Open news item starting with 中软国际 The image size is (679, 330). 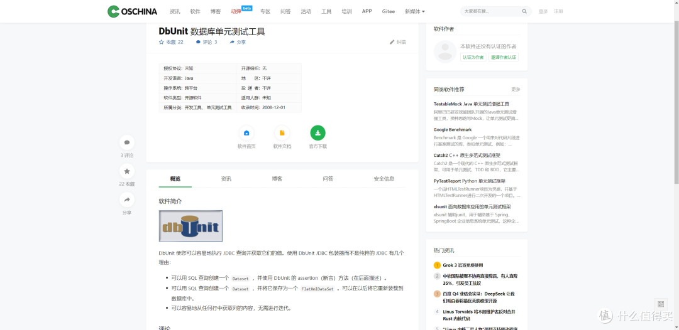pyautogui.click(x=480, y=279)
